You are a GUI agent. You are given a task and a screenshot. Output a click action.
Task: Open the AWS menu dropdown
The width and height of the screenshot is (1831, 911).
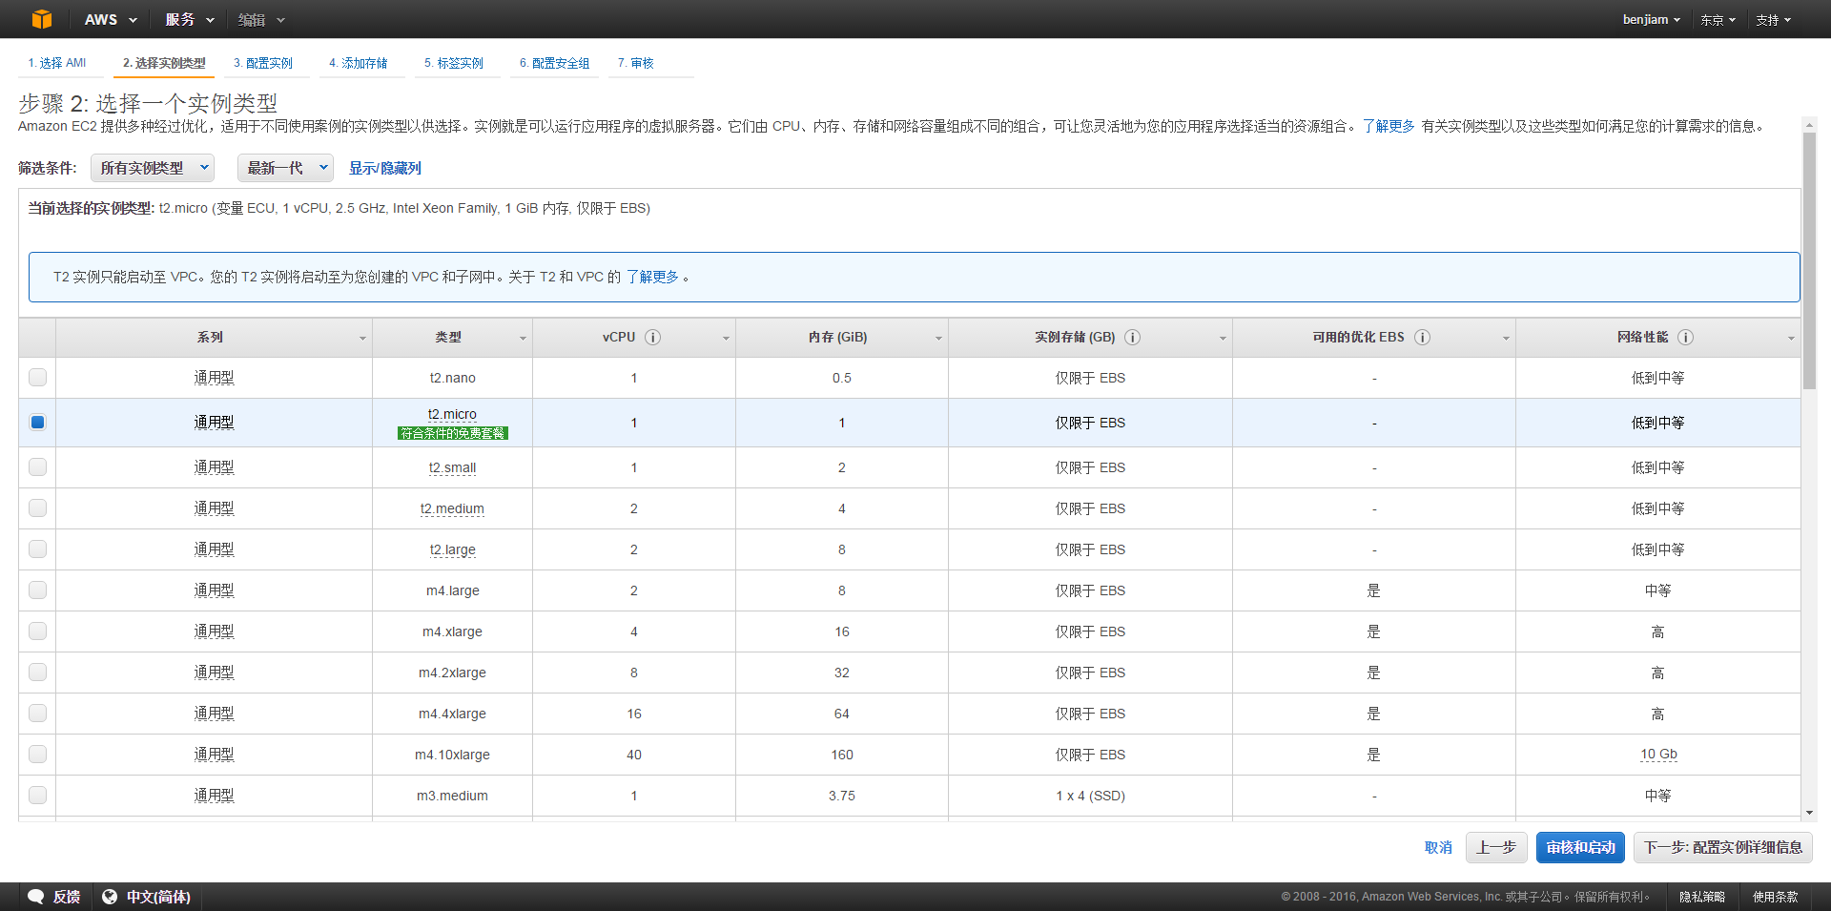click(x=111, y=19)
